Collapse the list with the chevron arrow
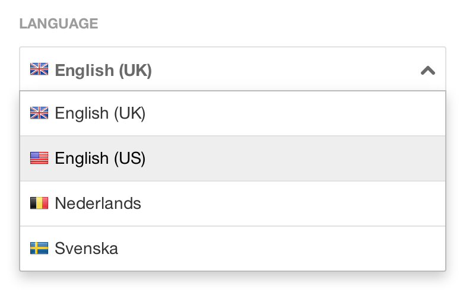Image resolution: width=463 pixels, height=305 pixels. coord(427,70)
